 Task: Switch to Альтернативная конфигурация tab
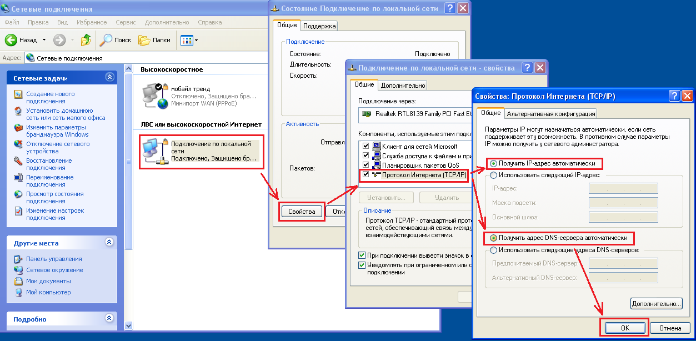(x=550, y=114)
